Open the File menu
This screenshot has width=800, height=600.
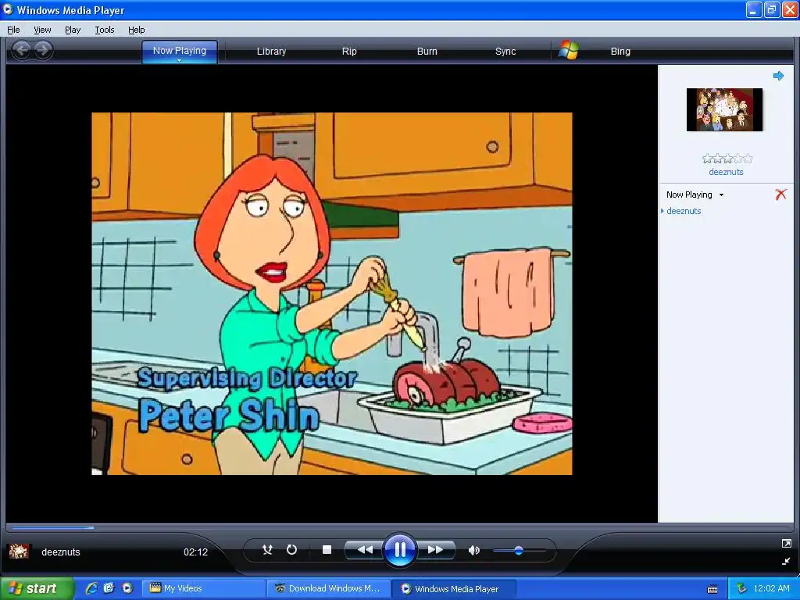click(14, 30)
